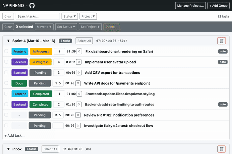The image size is (232, 154).
Task: Open the Project filter dropdown
Action: 88,16
